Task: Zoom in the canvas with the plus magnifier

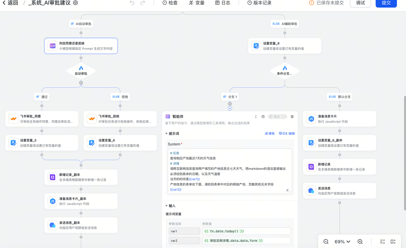Action: [360, 242]
